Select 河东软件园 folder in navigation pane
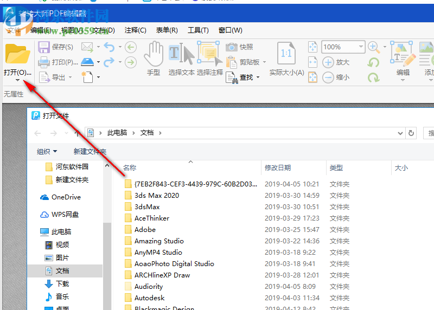This screenshot has height=310, width=434. pos(67,167)
